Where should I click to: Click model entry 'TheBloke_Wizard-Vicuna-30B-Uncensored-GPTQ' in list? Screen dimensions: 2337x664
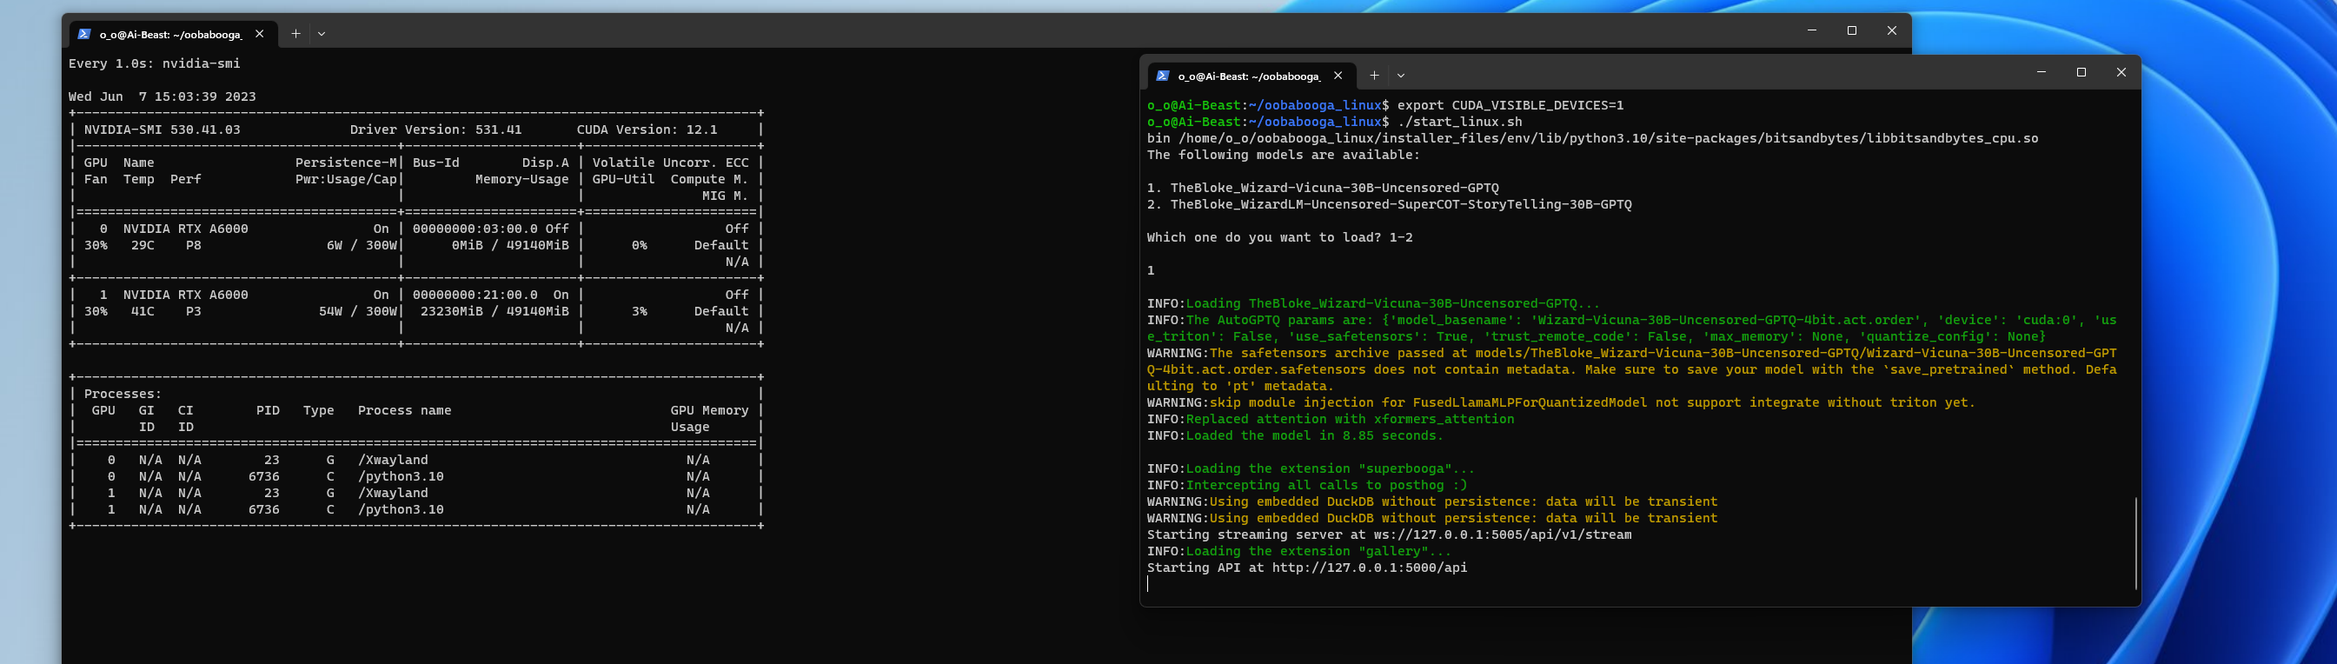click(x=1335, y=188)
